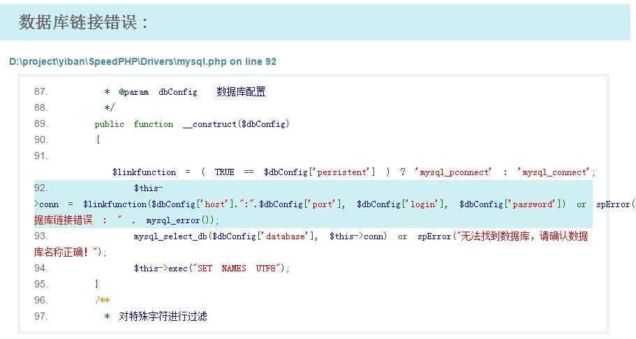Click the 数据库配置 comment text

click(241, 91)
